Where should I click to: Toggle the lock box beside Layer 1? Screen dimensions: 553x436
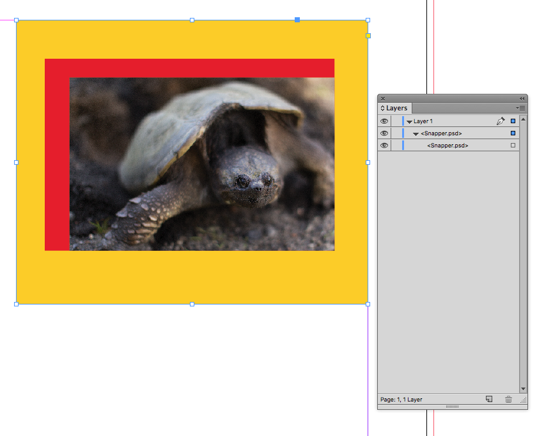396,121
